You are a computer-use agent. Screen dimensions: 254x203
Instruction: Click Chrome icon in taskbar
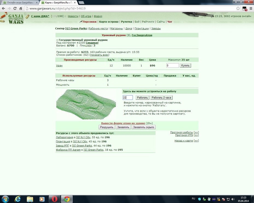pyautogui.click(x=67, y=199)
